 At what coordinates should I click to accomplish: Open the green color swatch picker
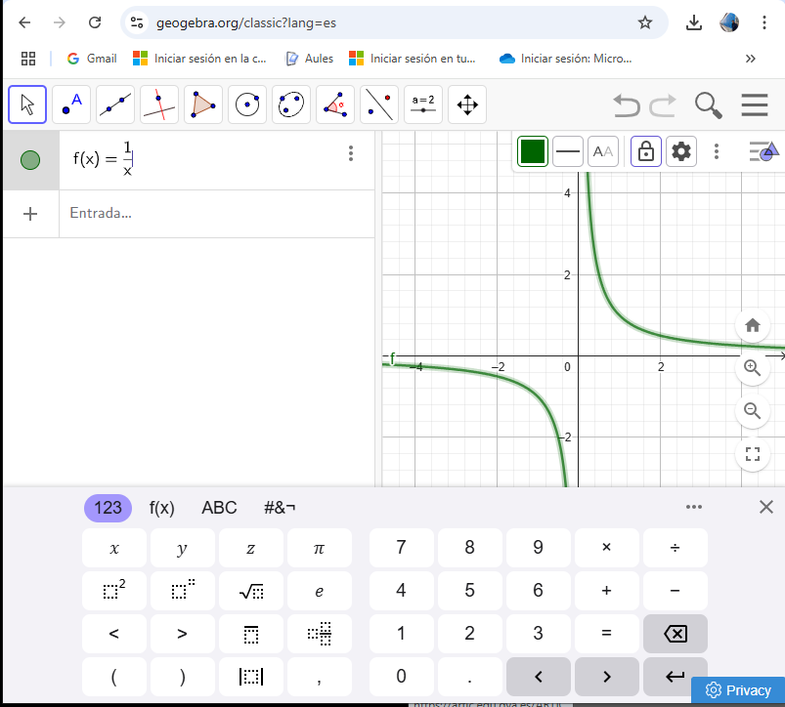point(533,151)
